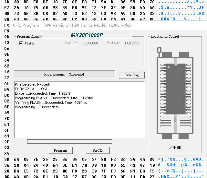
Task: Click the Programming Succeeded status bar
Action: coord(64,74)
